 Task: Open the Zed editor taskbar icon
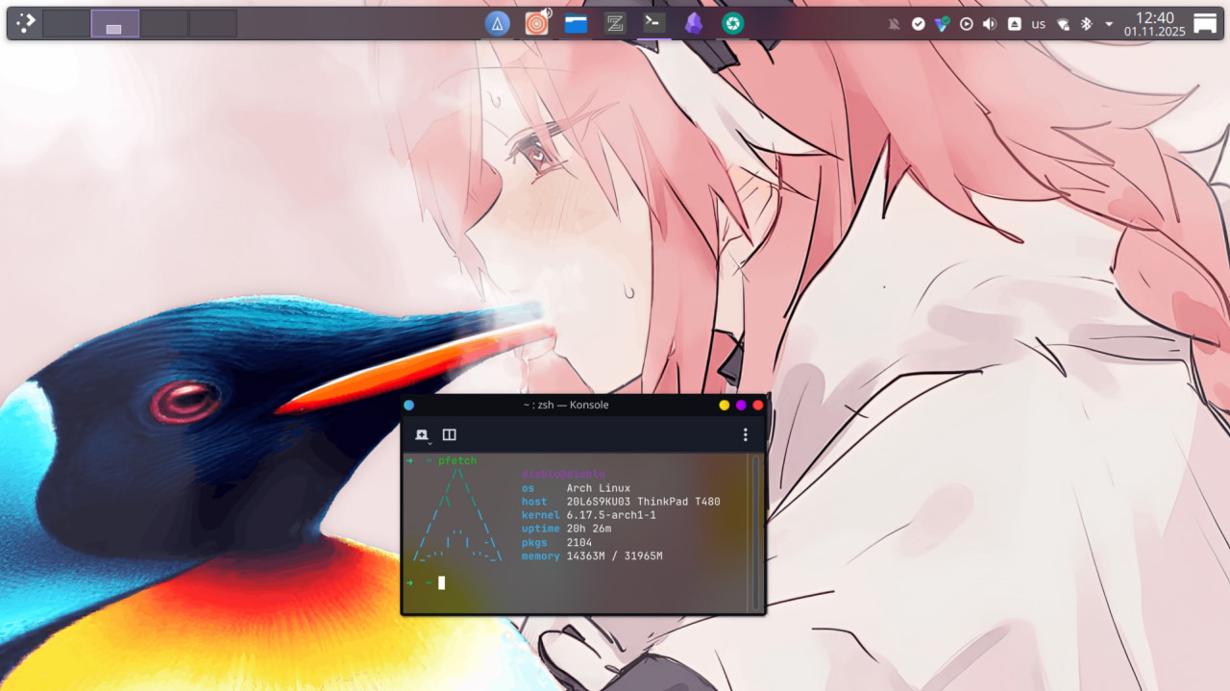[615, 24]
